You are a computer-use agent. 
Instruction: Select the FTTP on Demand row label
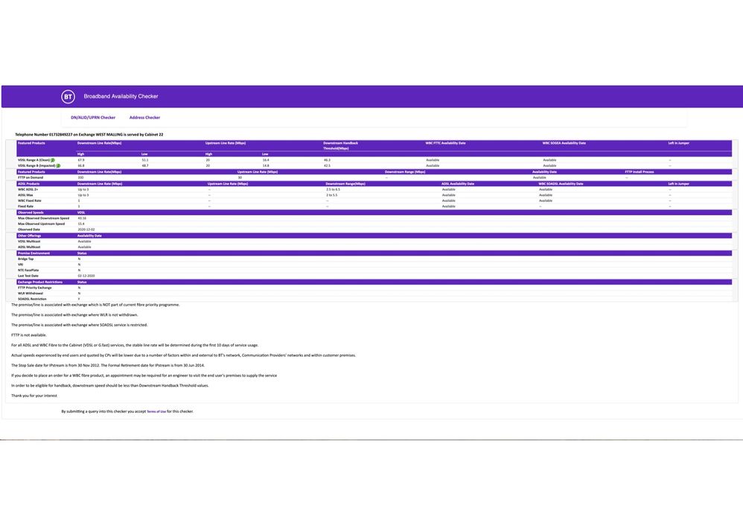pos(31,177)
